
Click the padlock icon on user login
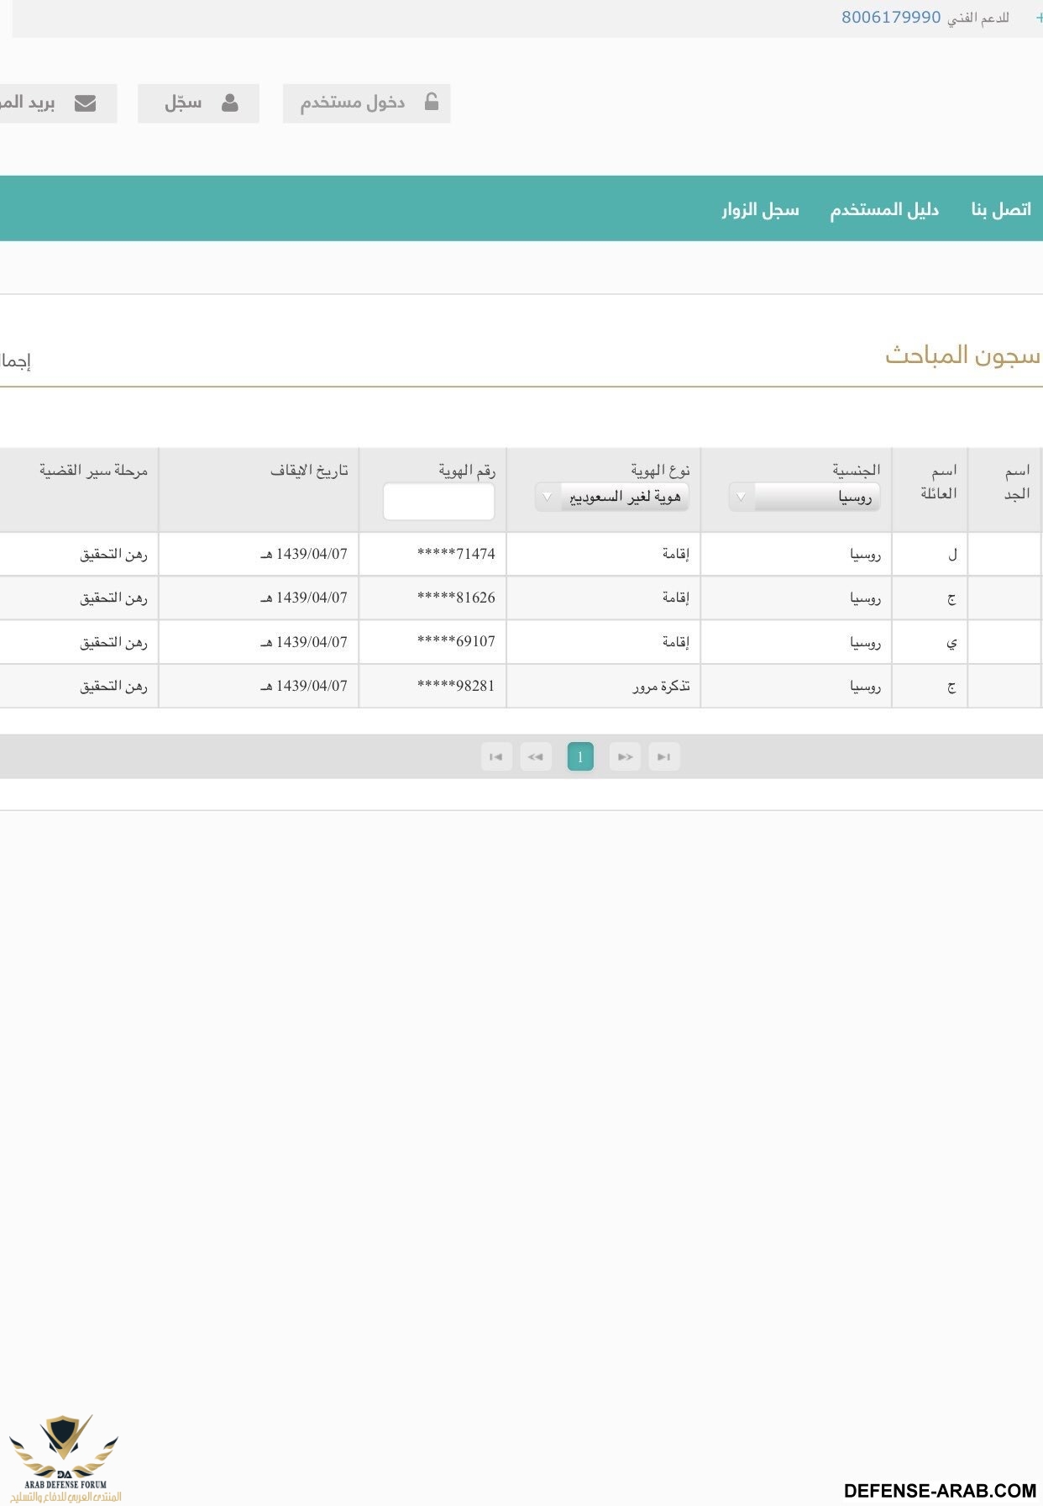pyautogui.click(x=431, y=103)
